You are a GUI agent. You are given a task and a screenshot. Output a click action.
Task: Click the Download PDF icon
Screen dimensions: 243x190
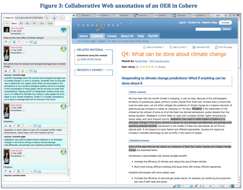pos(194,47)
